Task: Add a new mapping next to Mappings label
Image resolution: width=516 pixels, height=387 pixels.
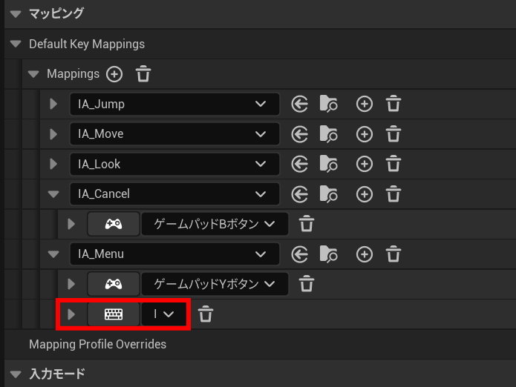Action: pyautogui.click(x=114, y=74)
